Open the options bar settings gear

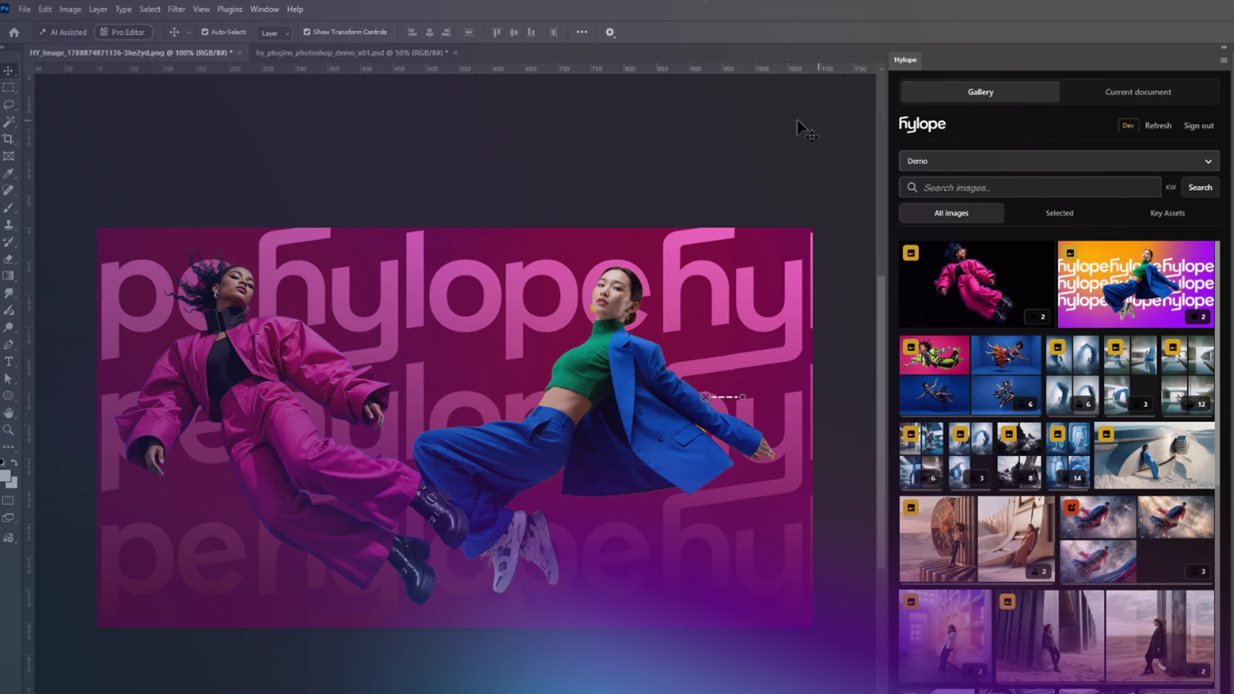point(610,32)
